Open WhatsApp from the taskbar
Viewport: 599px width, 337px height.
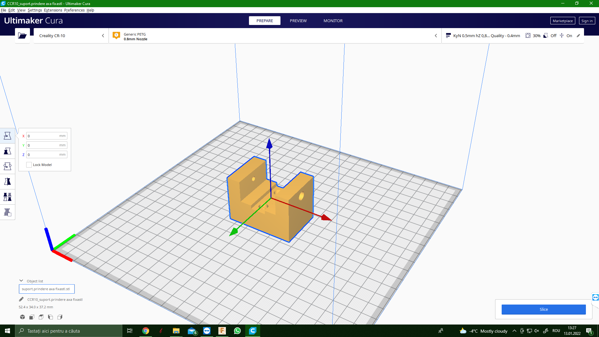237,331
